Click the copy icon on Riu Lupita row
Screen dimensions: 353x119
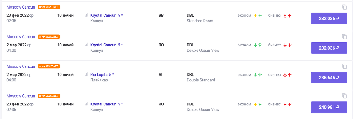pos(344,66)
